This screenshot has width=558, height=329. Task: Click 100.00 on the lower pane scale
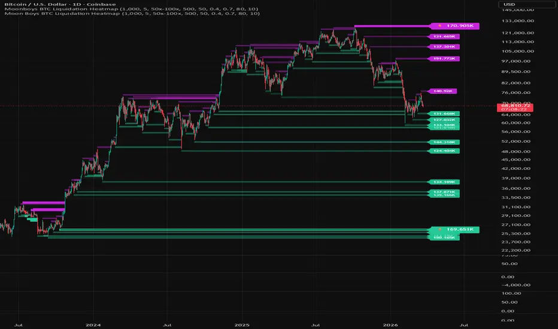[511, 294]
